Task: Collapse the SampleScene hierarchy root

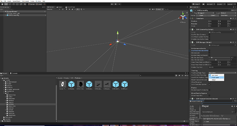Action: 4,11
